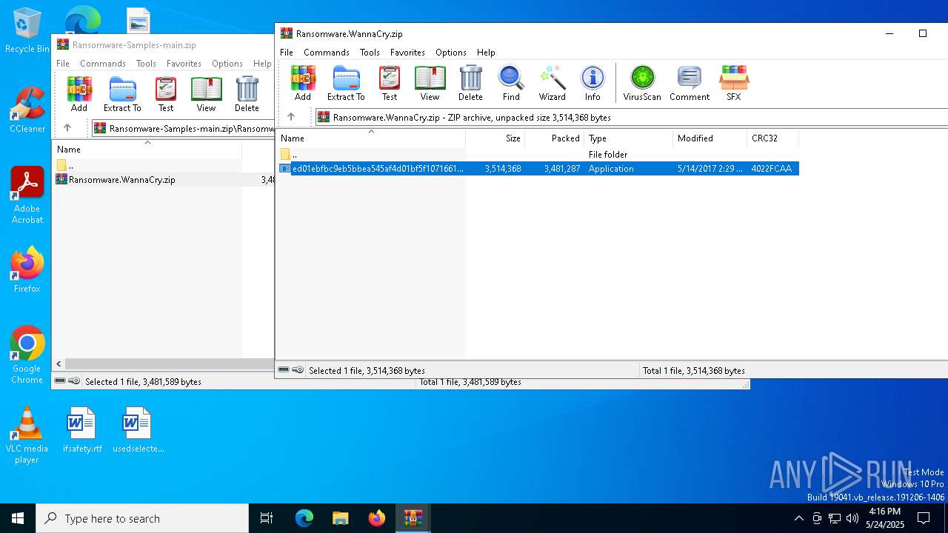Show archive Info

point(592,83)
